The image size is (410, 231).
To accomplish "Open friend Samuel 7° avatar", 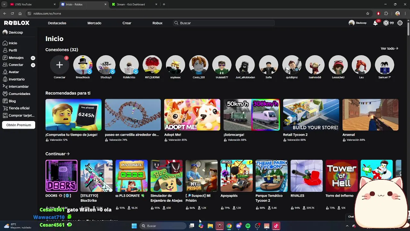I will tap(384, 65).
